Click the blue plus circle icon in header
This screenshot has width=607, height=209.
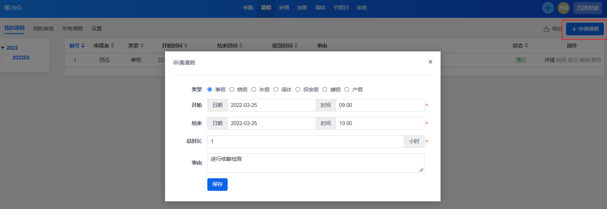pos(548,8)
